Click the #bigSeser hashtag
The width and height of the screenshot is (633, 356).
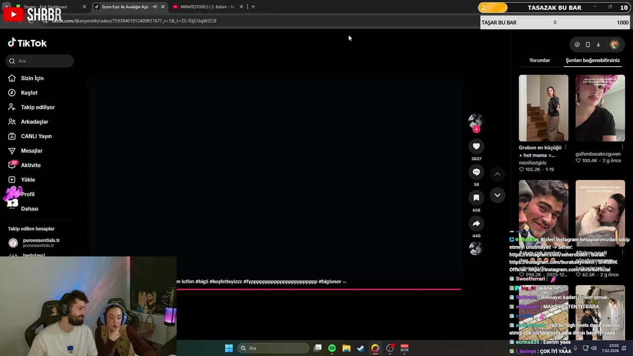330,281
